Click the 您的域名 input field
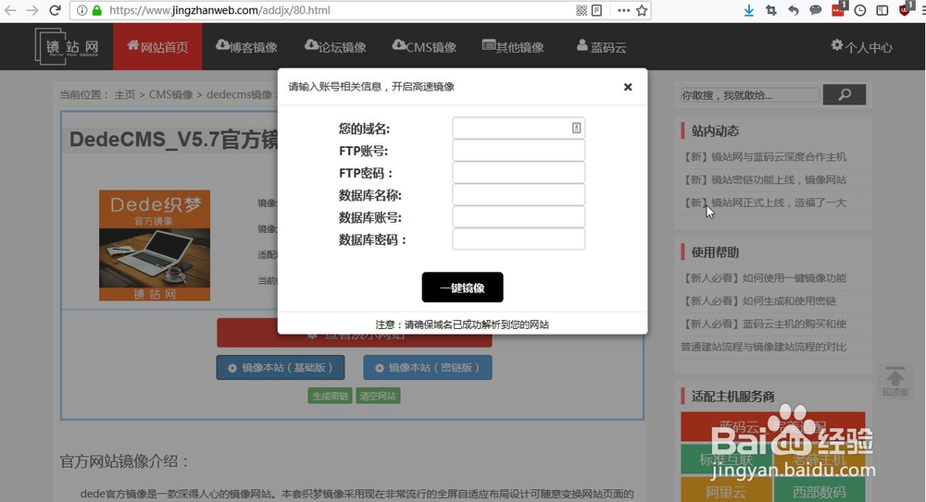Screen dimensions: 926x502 (519, 128)
